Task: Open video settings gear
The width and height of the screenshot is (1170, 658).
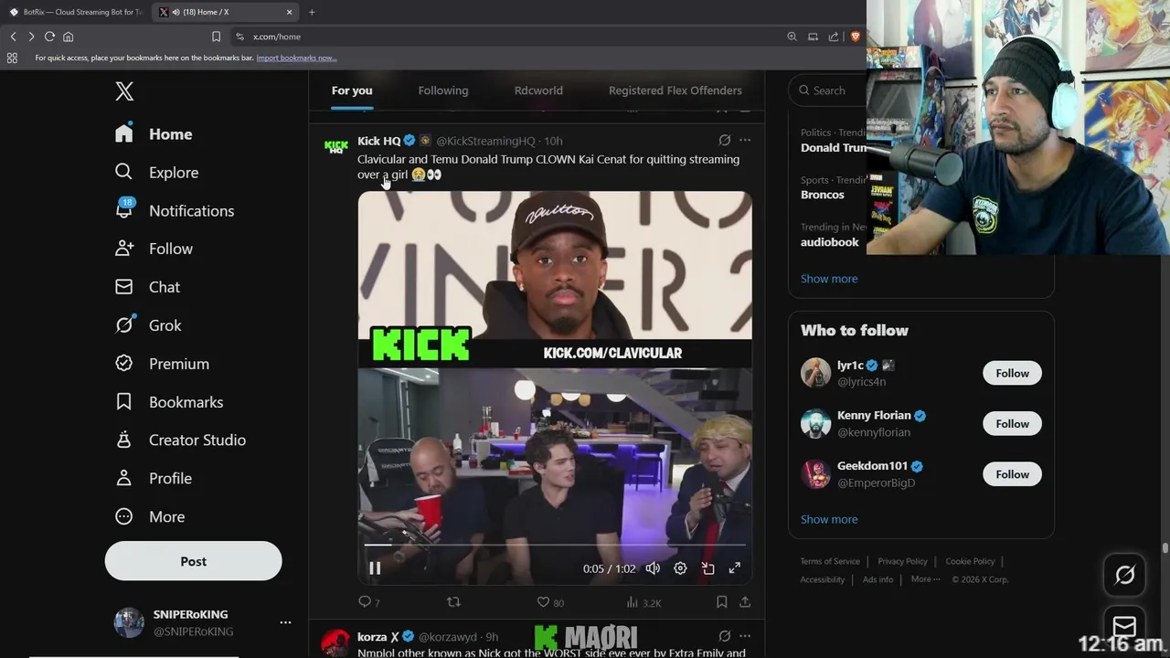Action: coord(680,568)
